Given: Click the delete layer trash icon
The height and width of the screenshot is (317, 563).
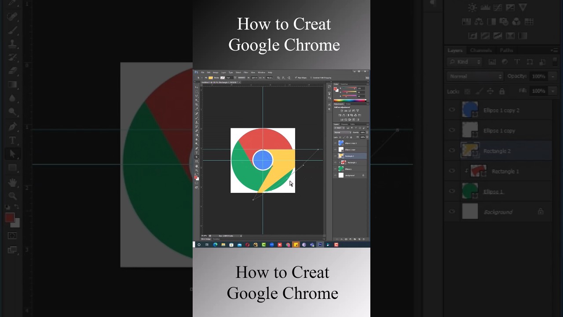Looking at the screenshot, I should pos(364,239).
